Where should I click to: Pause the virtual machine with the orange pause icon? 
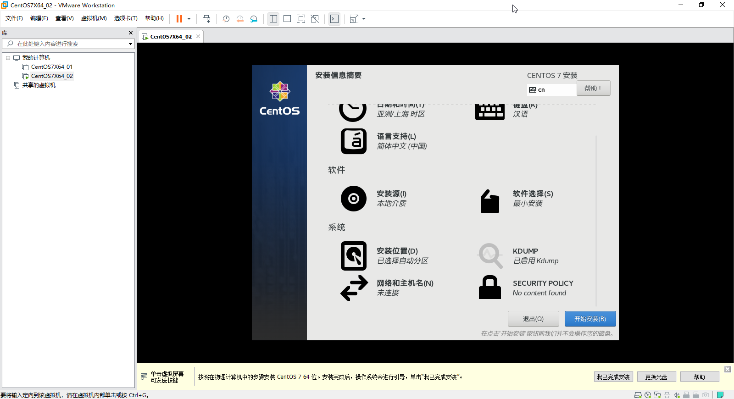click(179, 19)
